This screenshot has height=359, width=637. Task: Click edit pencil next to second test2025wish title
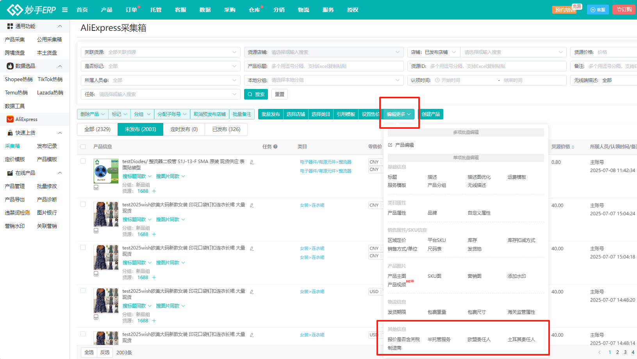pos(252,248)
